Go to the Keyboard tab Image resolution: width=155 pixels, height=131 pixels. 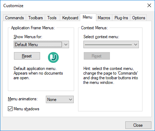(x=70, y=18)
